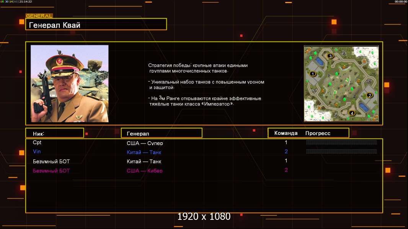
Task: Select start position 3 on map
Action: click(330, 56)
